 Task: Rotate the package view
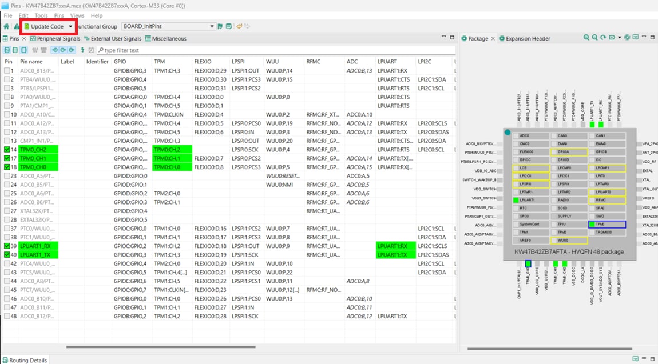coord(603,38)
